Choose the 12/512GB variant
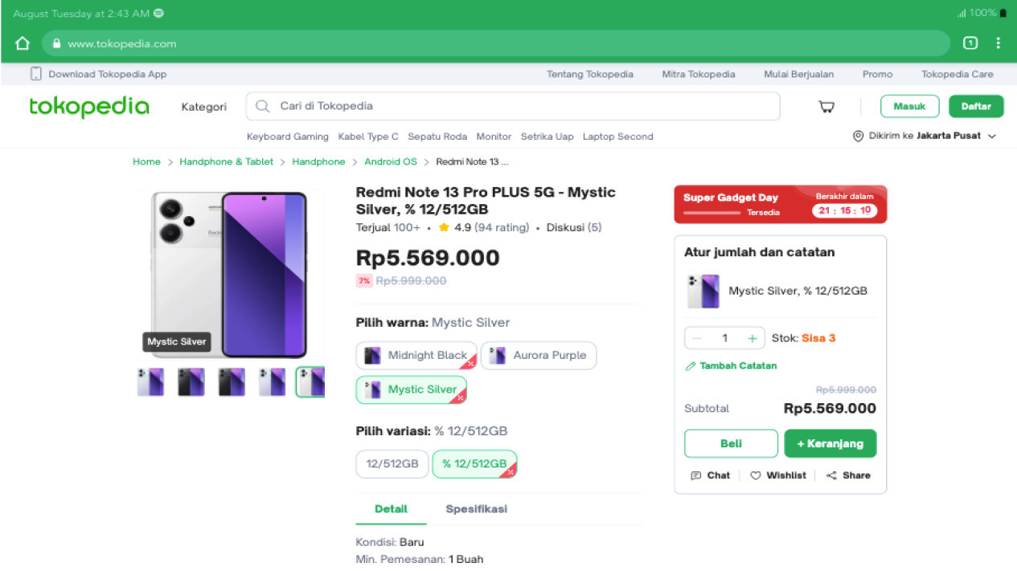This screenshot has width=1017, height=571. coord(392,463)
